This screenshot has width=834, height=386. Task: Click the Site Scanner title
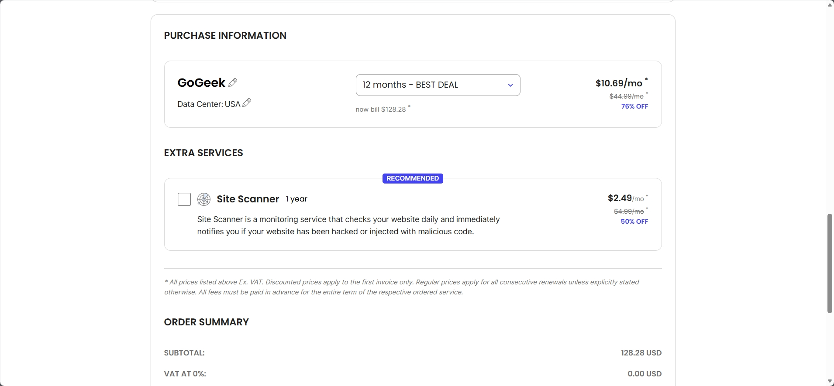[248, 199]
